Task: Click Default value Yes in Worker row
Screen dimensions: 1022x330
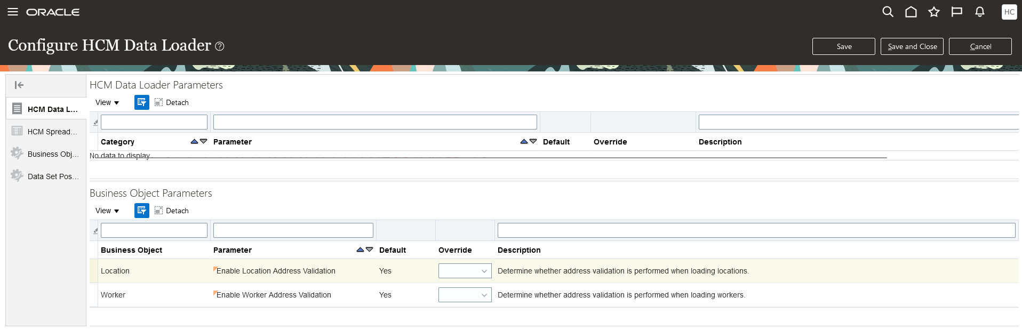Action: (x=385, y=295)
